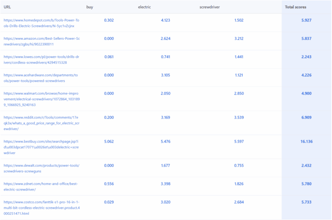Screen dimensions: 332x220
Task: Click the Total scores column header
Action: click(x=296, y=7)
